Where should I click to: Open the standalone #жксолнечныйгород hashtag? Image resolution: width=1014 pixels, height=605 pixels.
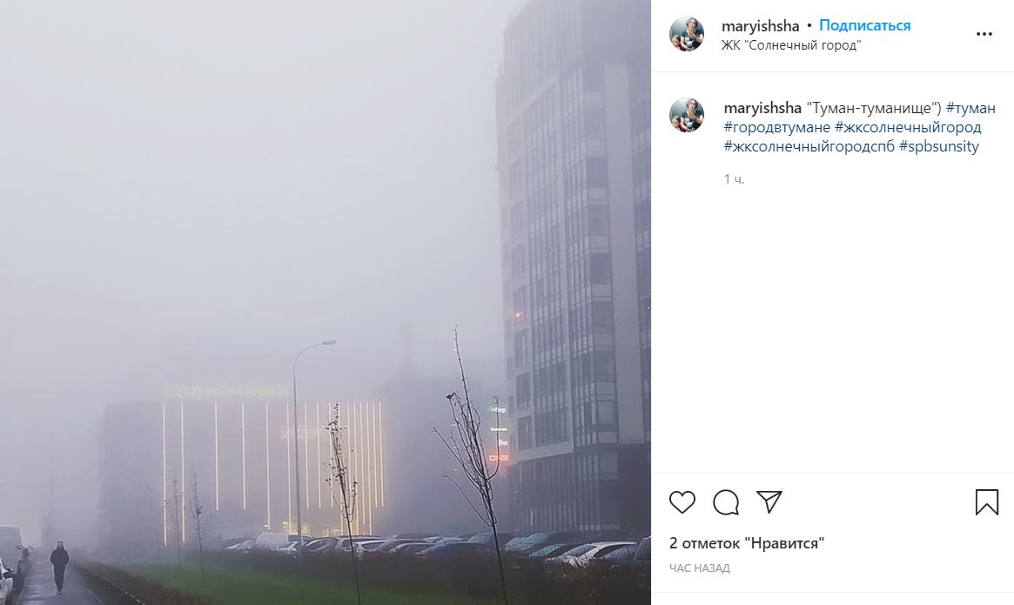tap(908, 127)
